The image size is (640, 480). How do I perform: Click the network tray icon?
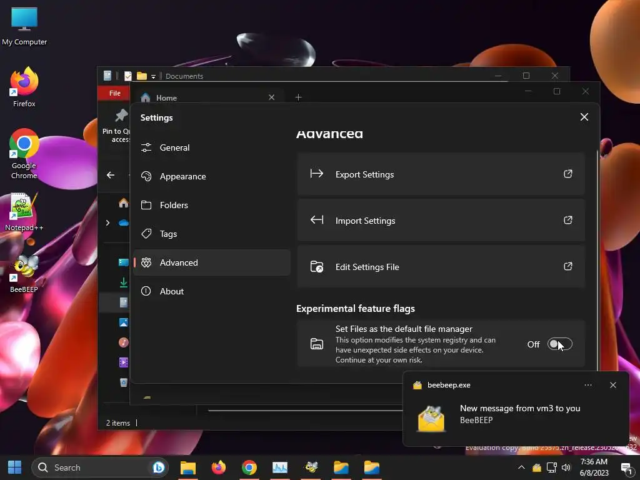click(x=551, y=467)
